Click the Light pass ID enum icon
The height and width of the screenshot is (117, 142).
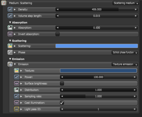click(x=16, y=109)
